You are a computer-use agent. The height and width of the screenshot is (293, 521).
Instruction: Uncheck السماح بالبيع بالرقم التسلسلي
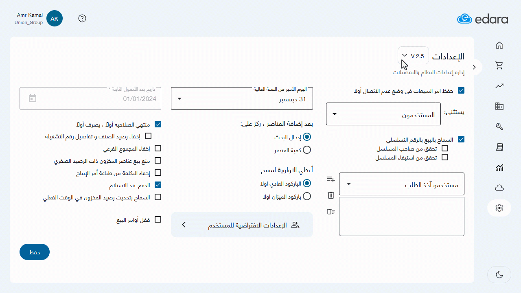tap(461, 139)
